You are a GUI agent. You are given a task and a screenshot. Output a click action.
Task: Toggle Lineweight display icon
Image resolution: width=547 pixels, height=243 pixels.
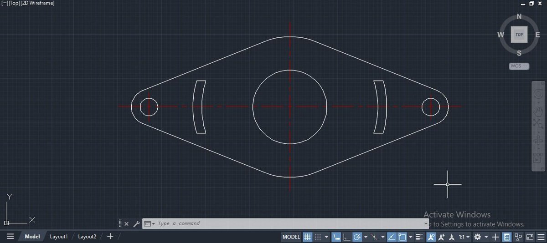tap(419, 237)
